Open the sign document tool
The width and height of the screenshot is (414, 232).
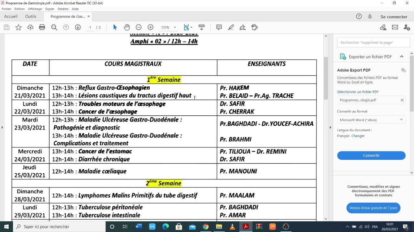[x=243, y=27]
